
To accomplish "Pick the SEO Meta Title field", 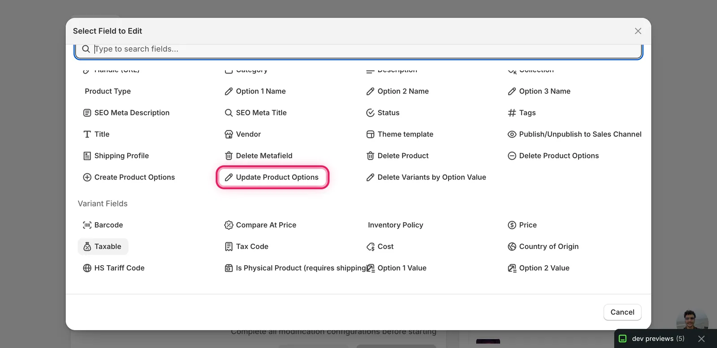I will point(256,113).
